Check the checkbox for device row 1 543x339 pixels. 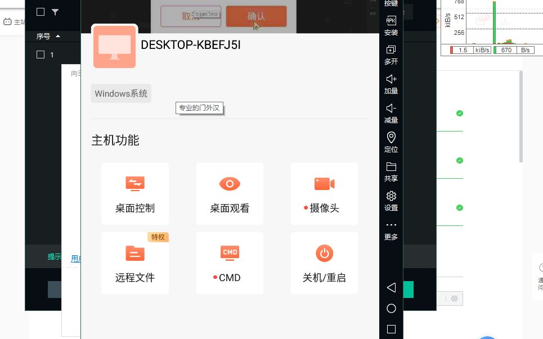pos(40,55)
